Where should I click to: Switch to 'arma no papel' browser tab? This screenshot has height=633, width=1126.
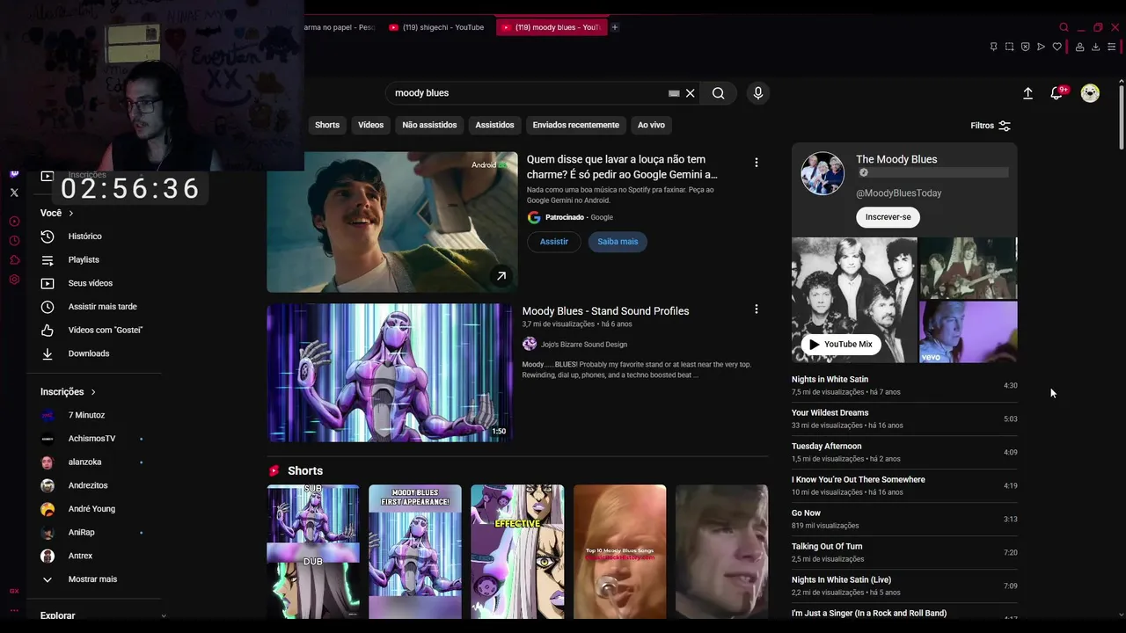click(x=341, y=27)
